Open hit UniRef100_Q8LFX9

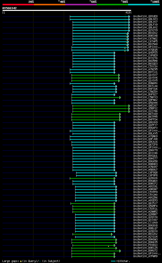(x=145, y=25)
